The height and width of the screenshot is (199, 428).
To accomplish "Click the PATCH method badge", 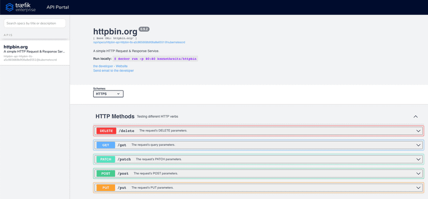I will coord(105,159).
